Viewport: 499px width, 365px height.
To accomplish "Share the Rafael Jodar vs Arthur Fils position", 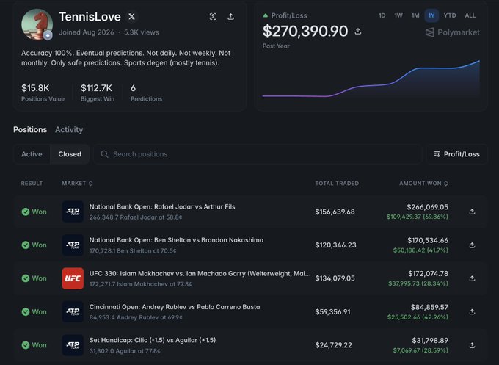I will point(473,212).
